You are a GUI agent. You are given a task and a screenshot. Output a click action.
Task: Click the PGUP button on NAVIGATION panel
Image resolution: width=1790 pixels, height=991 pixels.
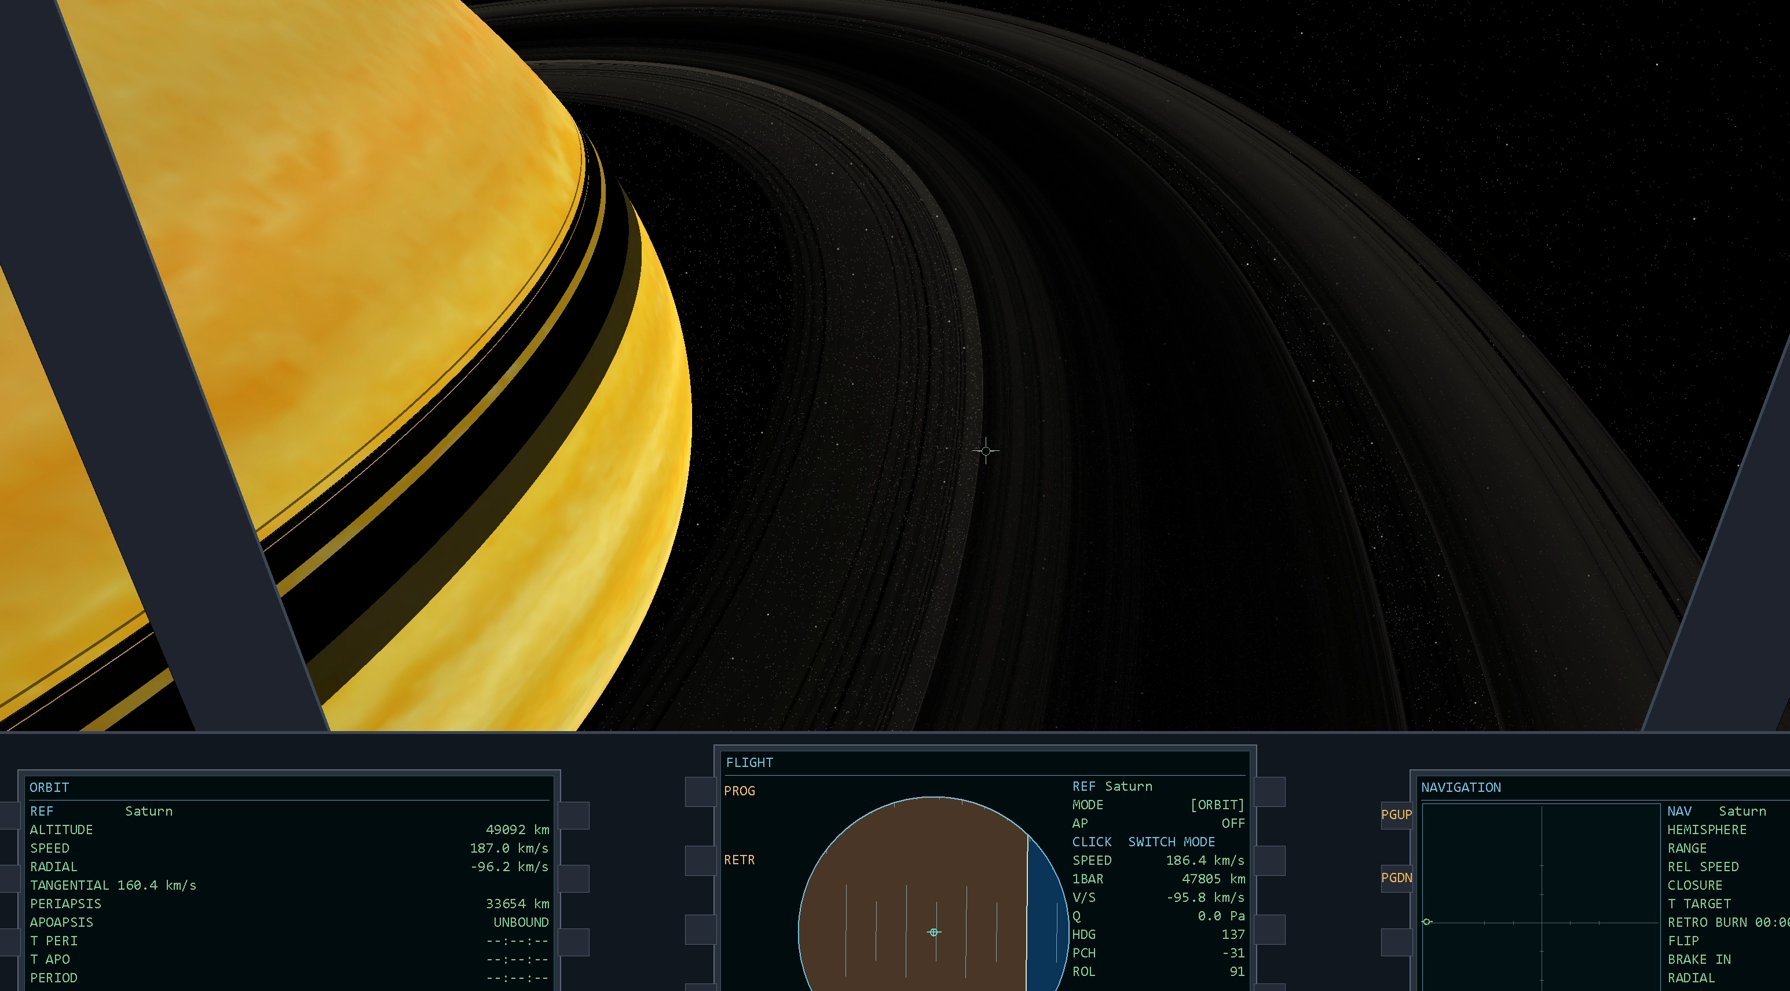point(1396,814)
